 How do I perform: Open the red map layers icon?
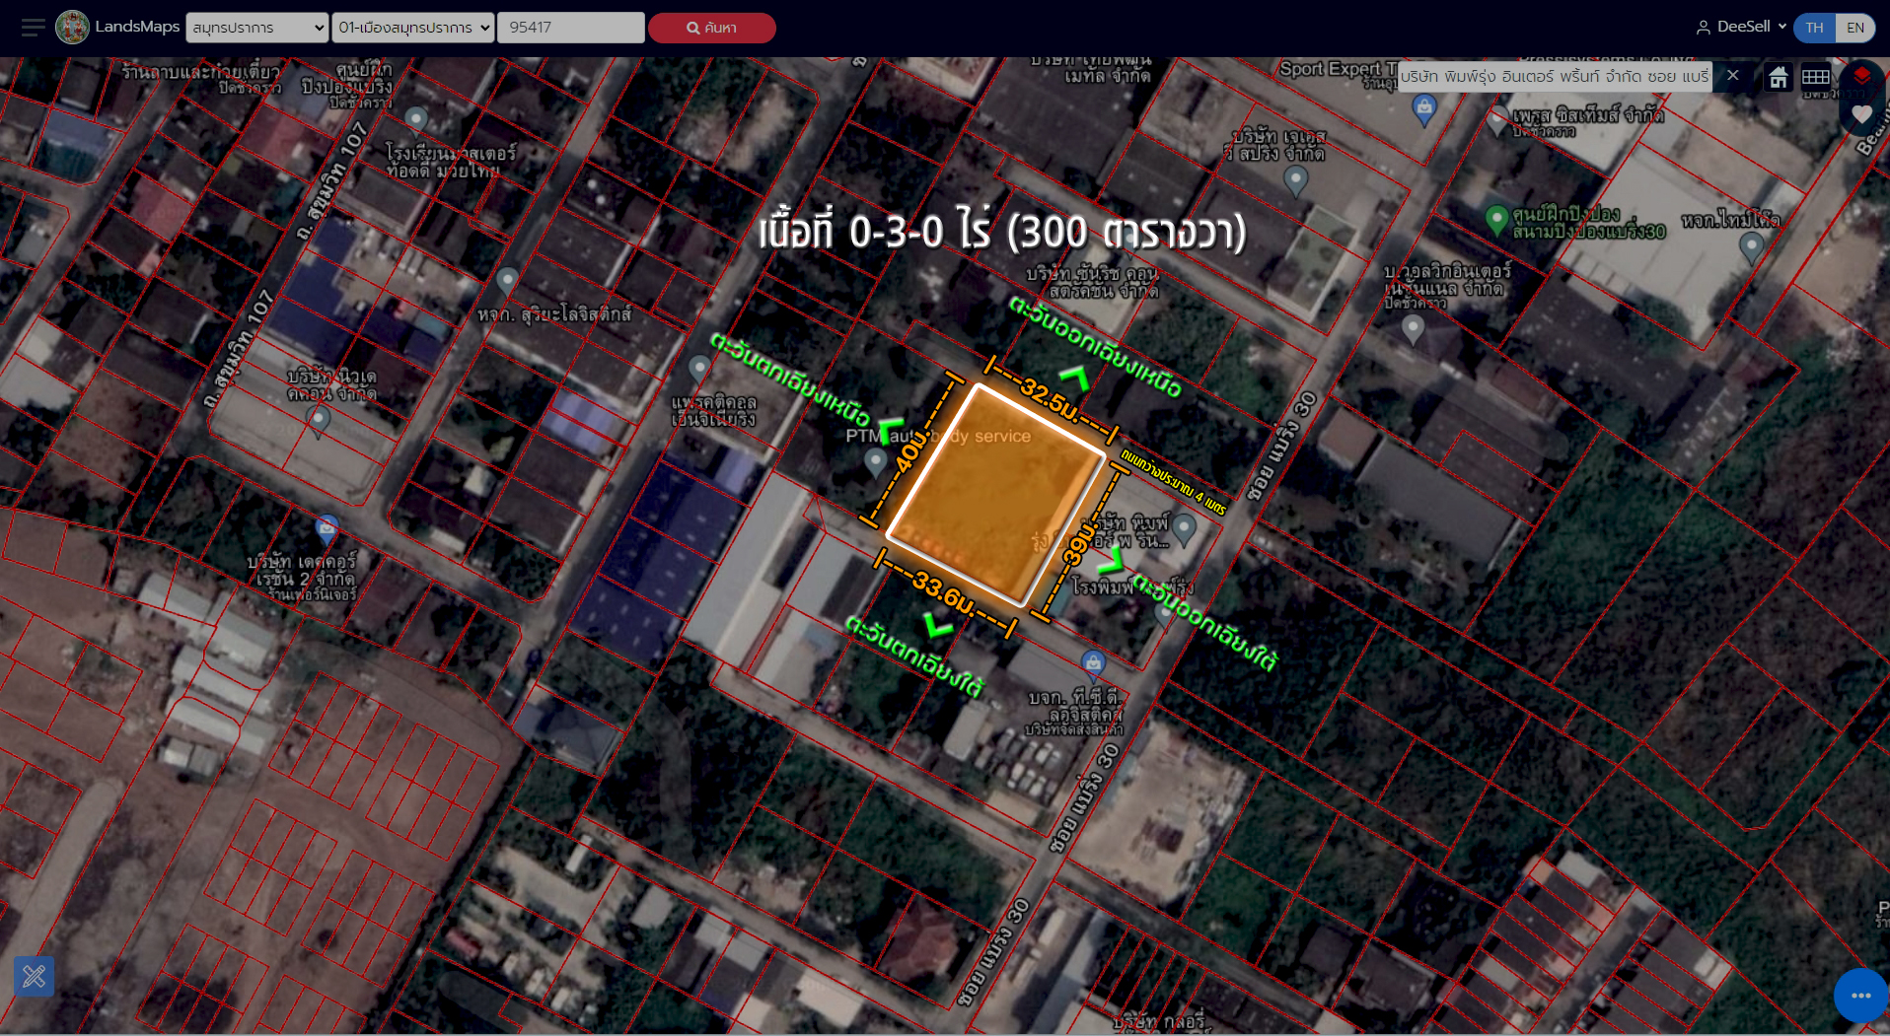coord(1861,76)
